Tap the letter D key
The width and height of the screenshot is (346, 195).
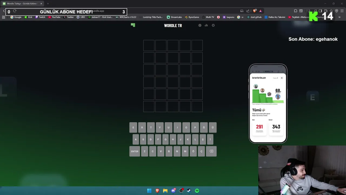(151, 139)
